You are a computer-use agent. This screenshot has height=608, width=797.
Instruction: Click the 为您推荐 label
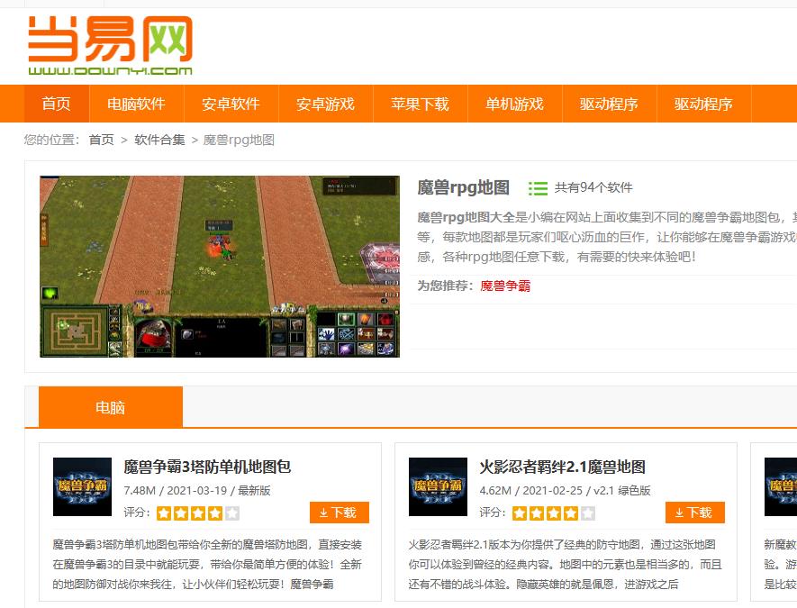pyautogui.click(x=445, y=286)
